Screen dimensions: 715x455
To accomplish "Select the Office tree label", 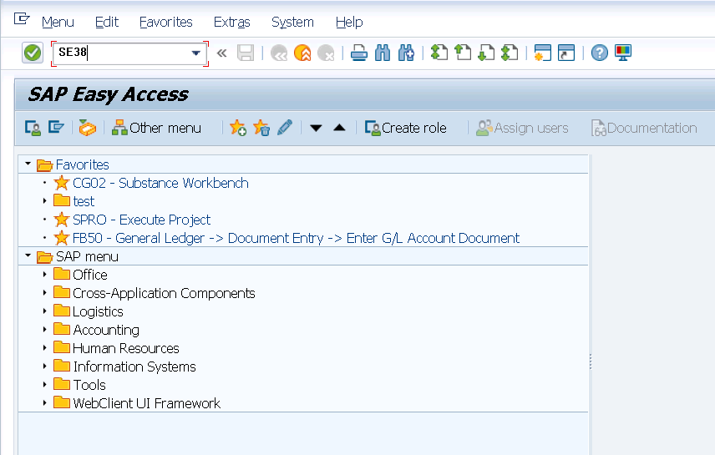I will point(90,275).
